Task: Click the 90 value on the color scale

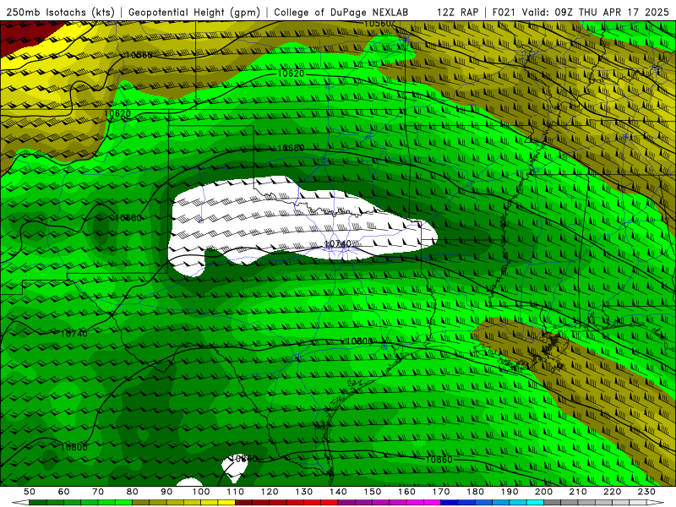Action: point(166,492)
